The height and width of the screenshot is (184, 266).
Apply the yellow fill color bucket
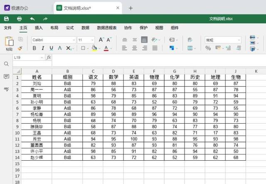click(94, 48)
